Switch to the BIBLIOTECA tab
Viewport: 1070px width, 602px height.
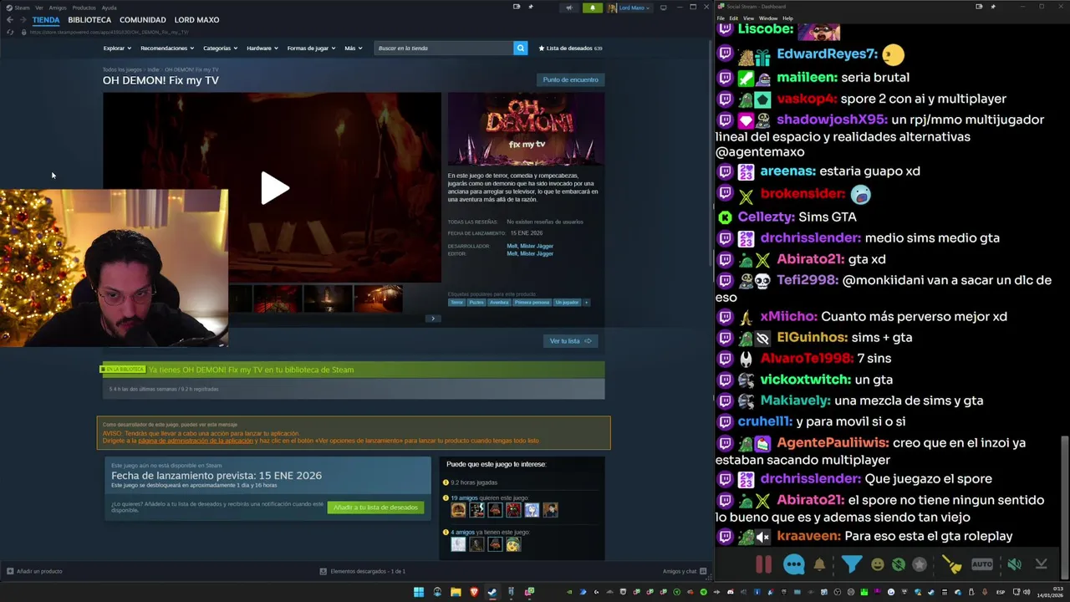(x=89, y=20)
